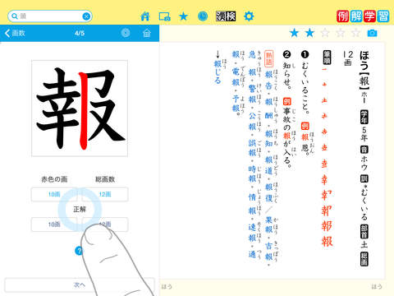Open the 公報 word link
Image resolution: width=394 pixels, height=296 pixels.
click(252, 121)
